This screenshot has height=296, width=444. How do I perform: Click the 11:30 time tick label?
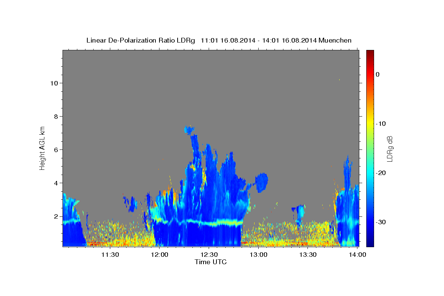110,255
